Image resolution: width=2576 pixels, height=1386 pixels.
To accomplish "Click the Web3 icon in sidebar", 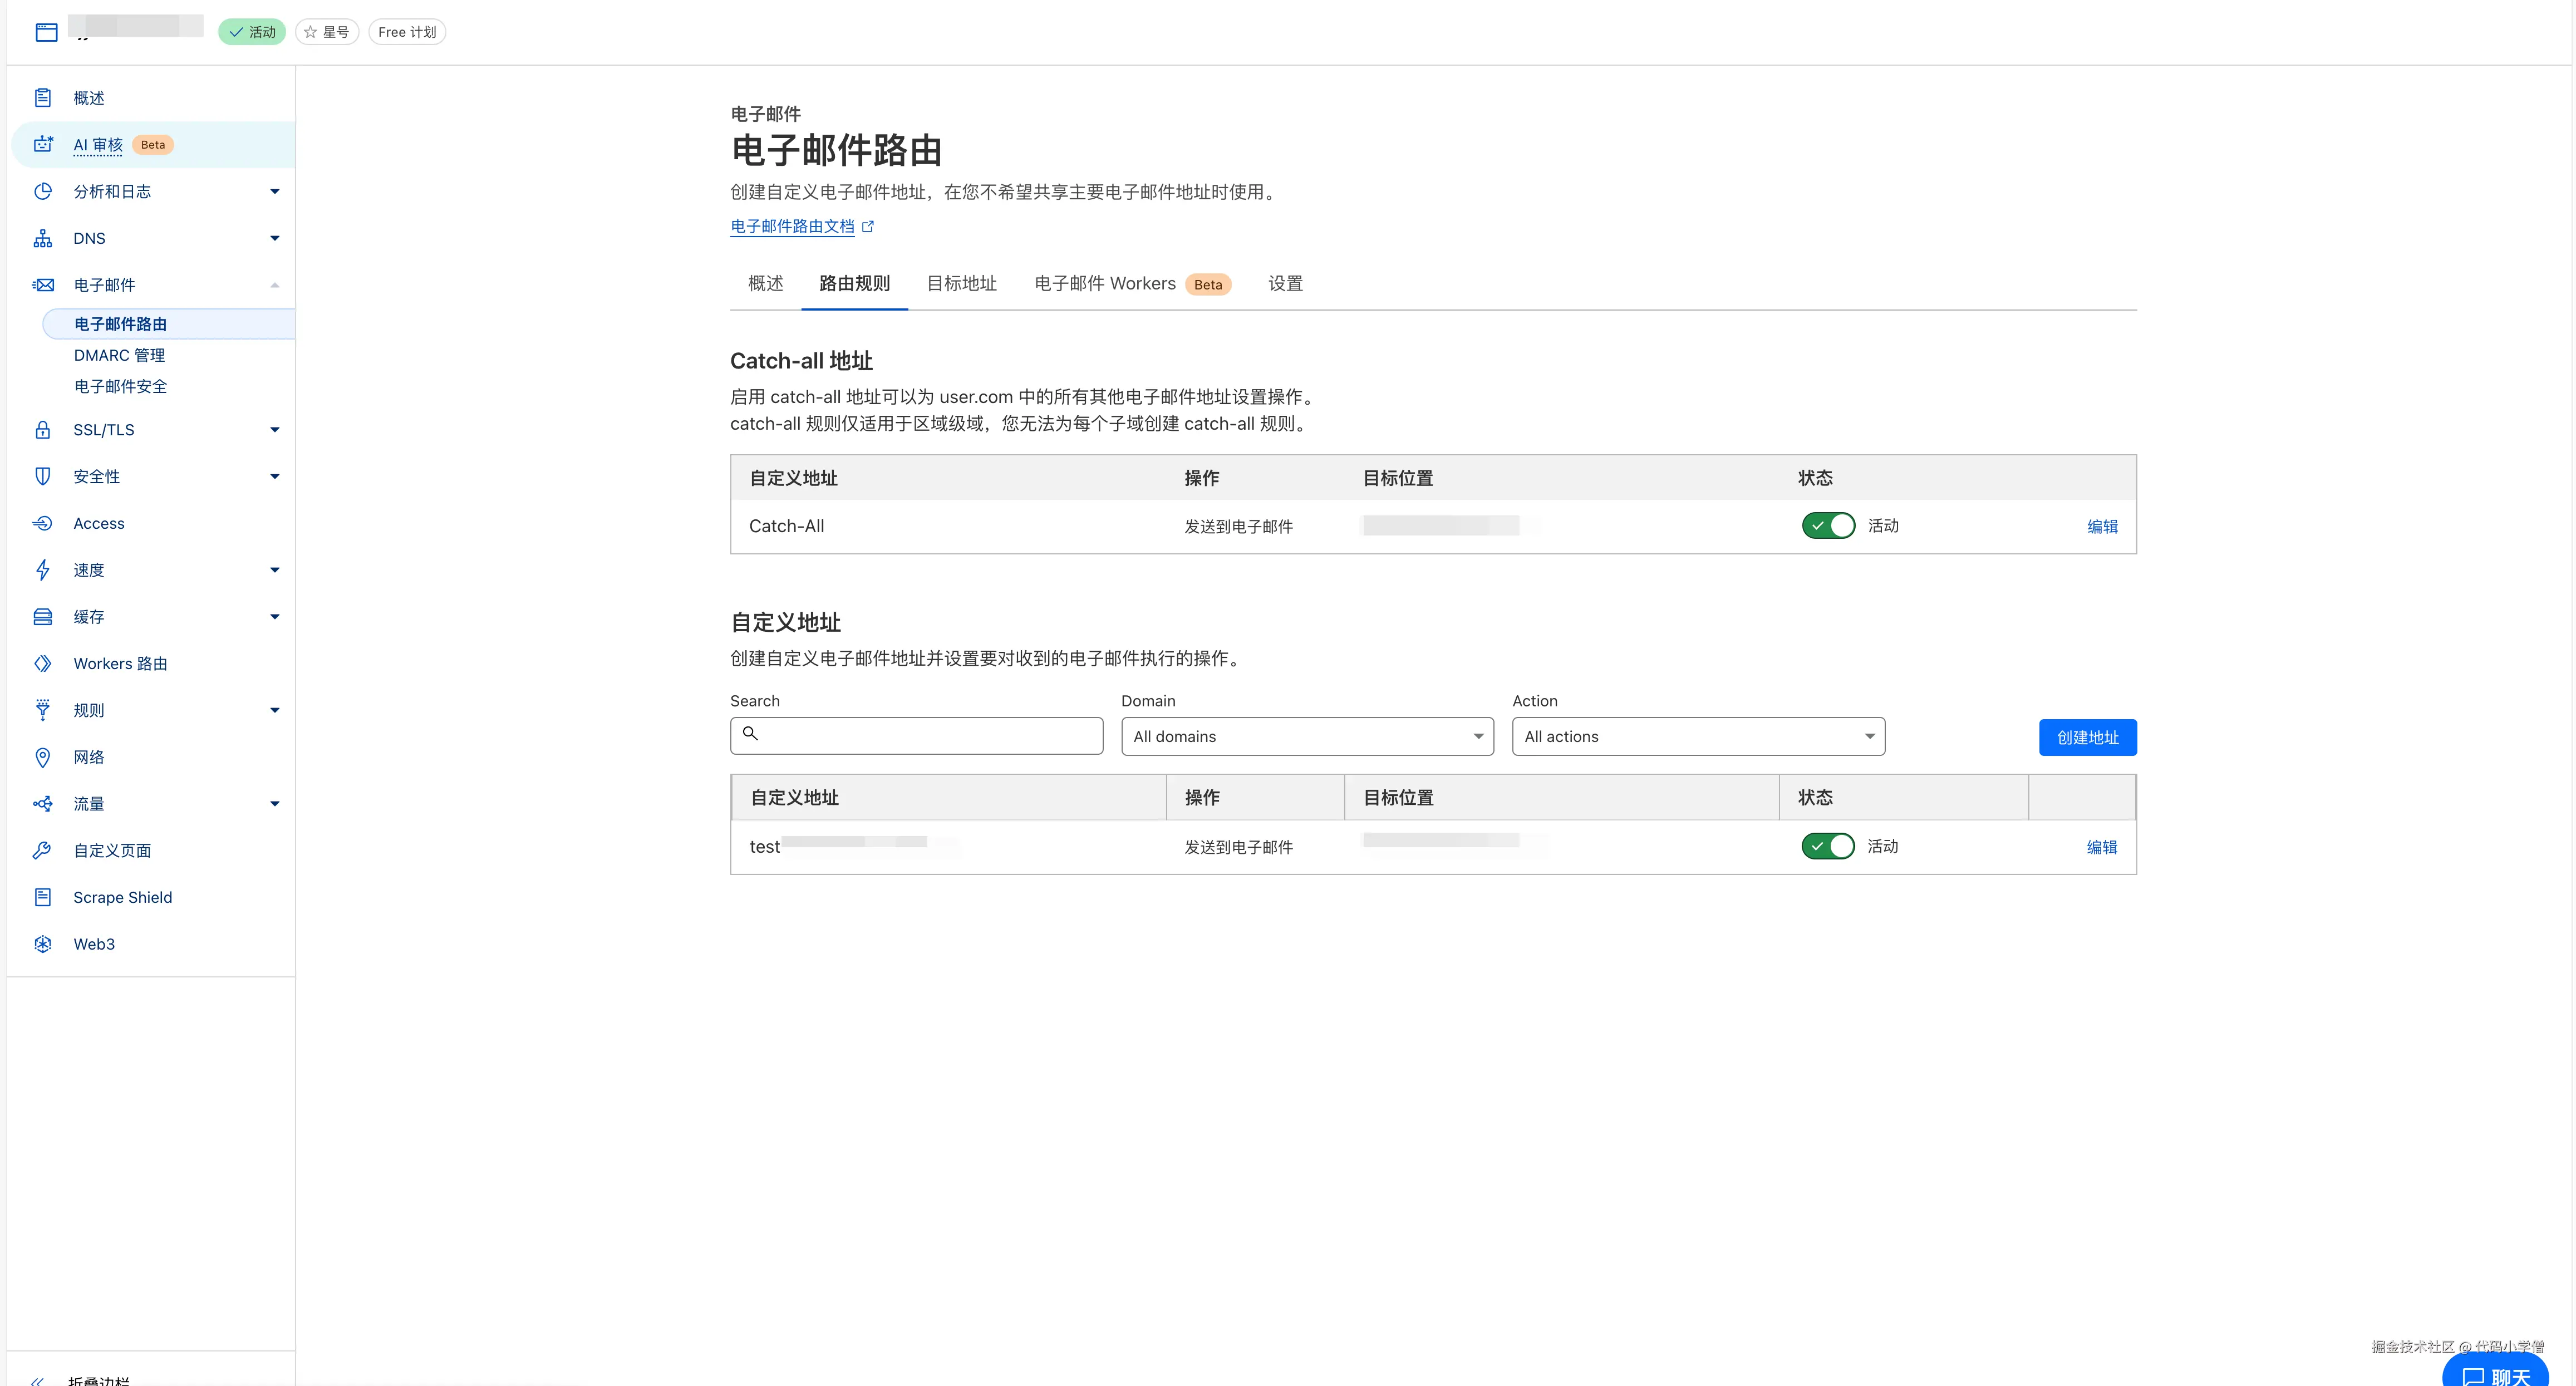I will [x=43, y=944].
